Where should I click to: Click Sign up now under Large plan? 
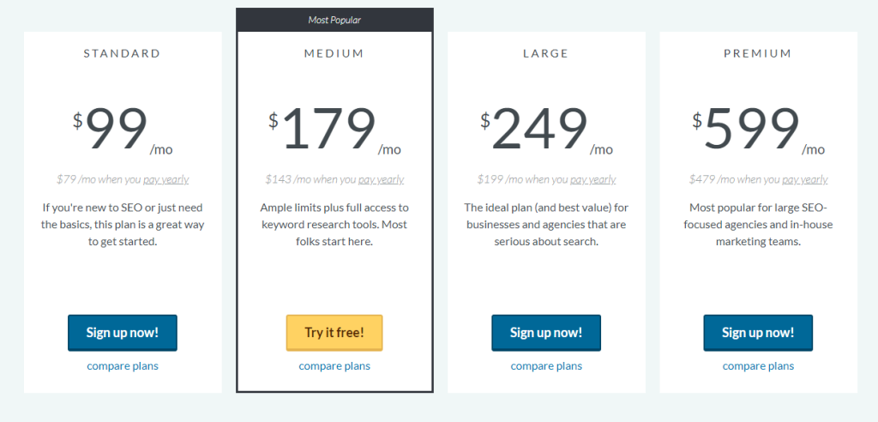546,333
